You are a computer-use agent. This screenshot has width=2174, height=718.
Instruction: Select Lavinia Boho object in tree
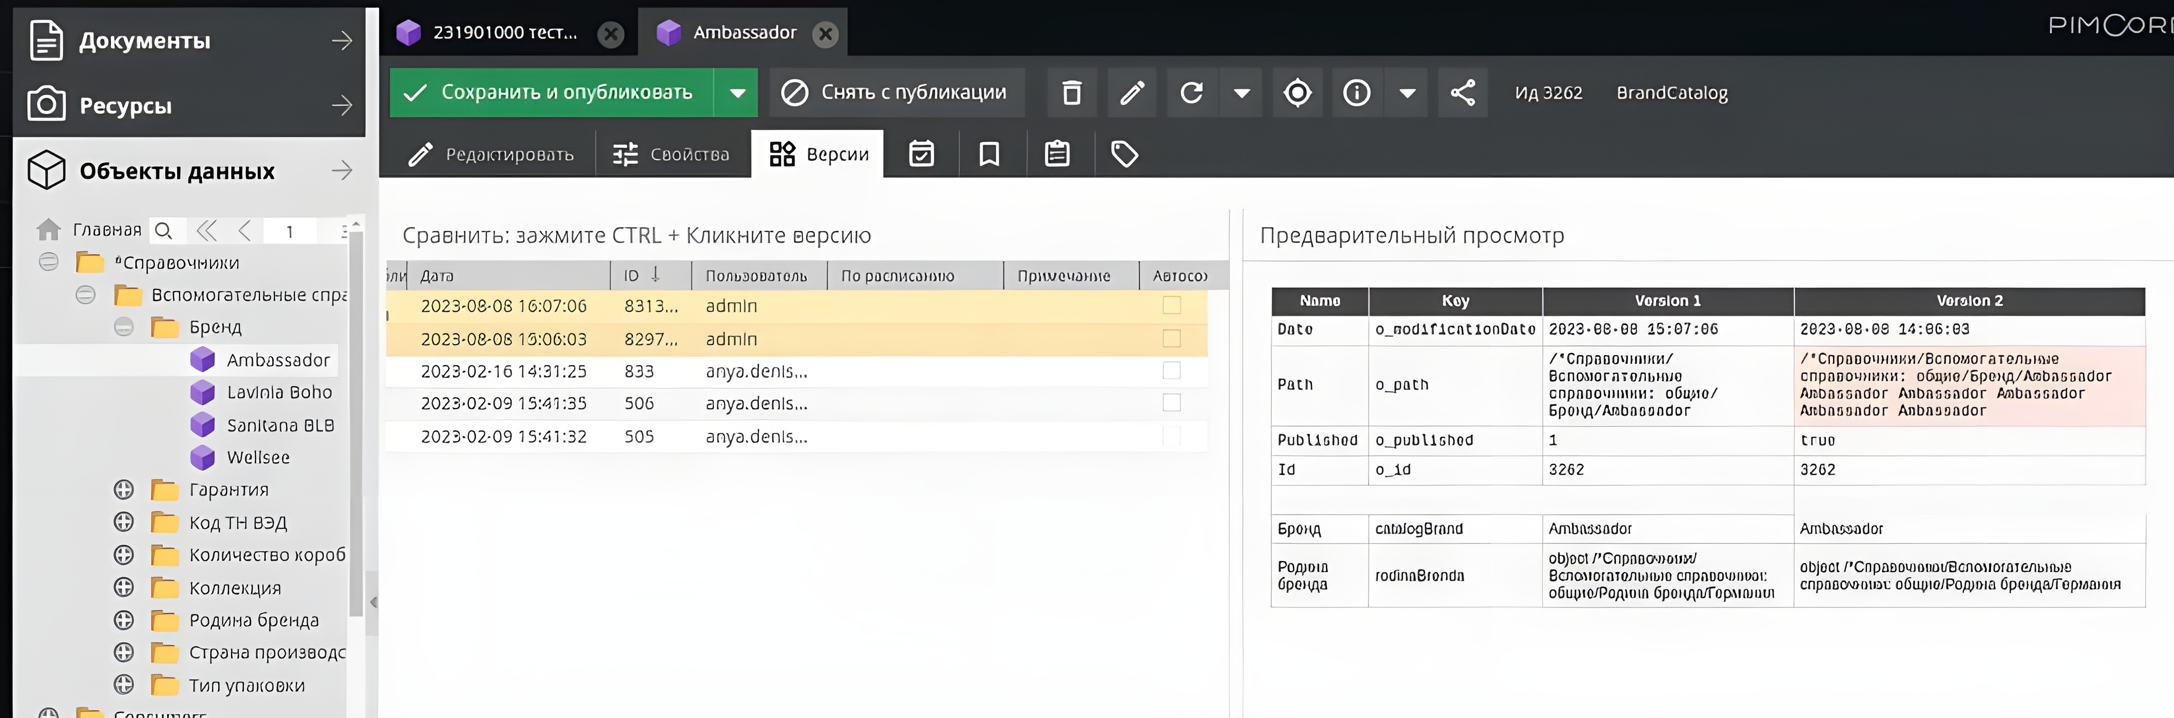coord(279,392)
